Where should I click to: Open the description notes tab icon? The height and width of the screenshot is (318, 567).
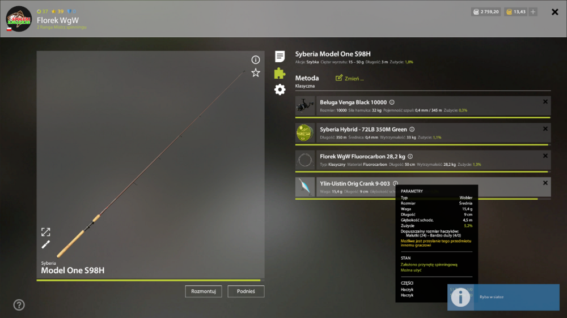280,57
